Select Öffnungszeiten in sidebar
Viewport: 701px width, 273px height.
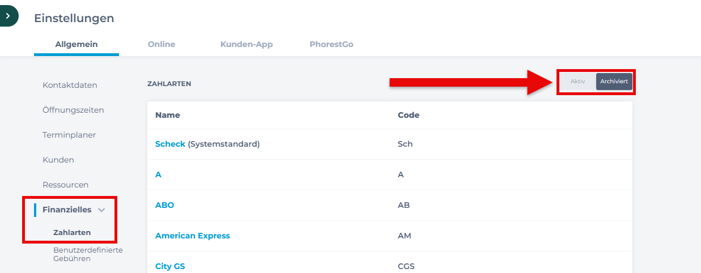tap(73, 110)
